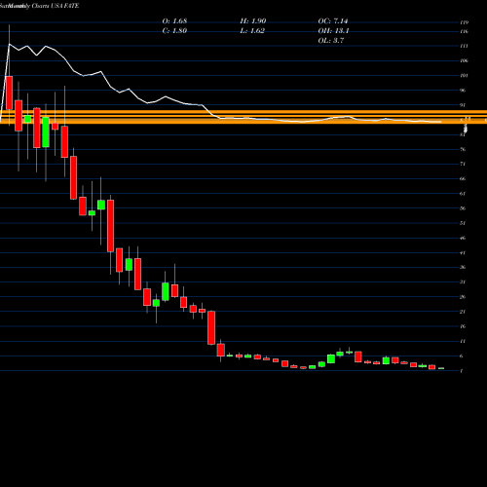Select the low value 'L: 1.62'
487x487 pixels.
coord(252,31)
